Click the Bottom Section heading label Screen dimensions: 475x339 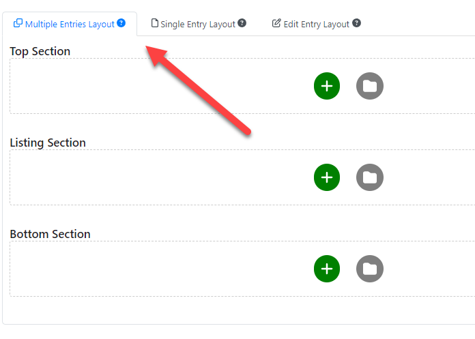pos(51,234)
